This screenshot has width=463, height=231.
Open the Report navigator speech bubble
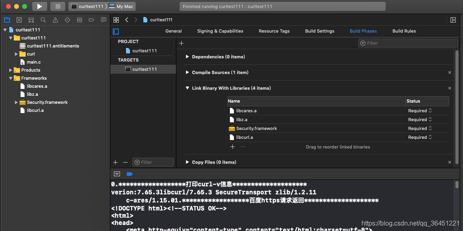103,20
